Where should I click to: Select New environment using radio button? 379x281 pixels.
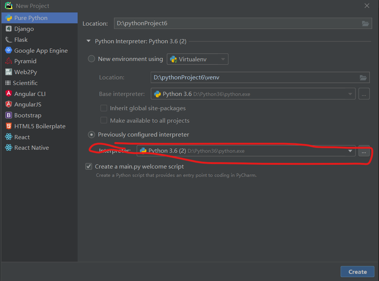point(92,59)
